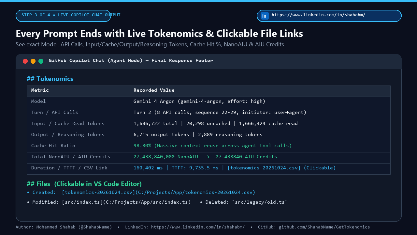Click the LinkedIn logo icon
The image size is (417, 235).
265,16
